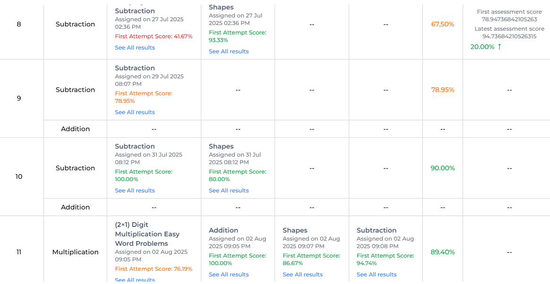
Task: Click the 20.00% improvement percentage
Action: 482,47
